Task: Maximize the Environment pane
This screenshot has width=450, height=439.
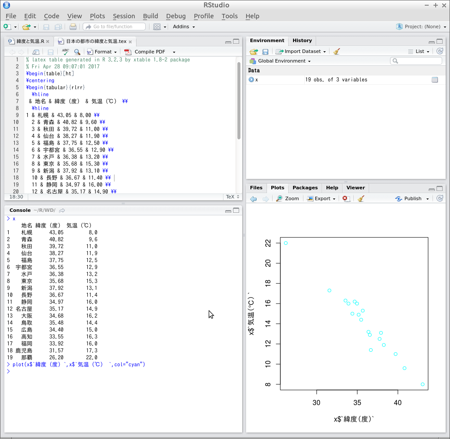Action: (440, 42)
